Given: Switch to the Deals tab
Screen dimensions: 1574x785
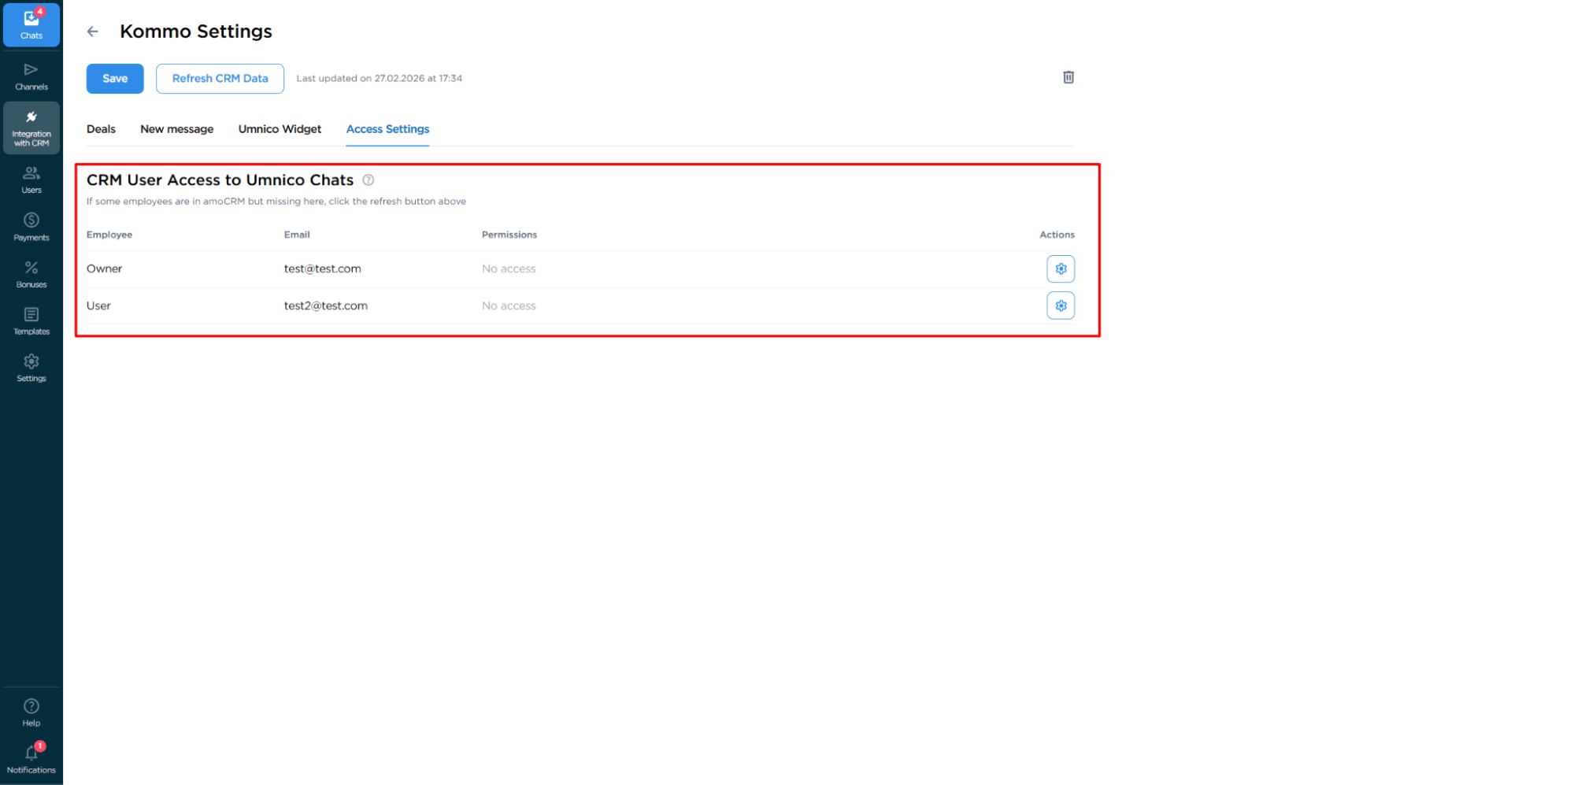Looking at the screenshot, I should [101, 128].
